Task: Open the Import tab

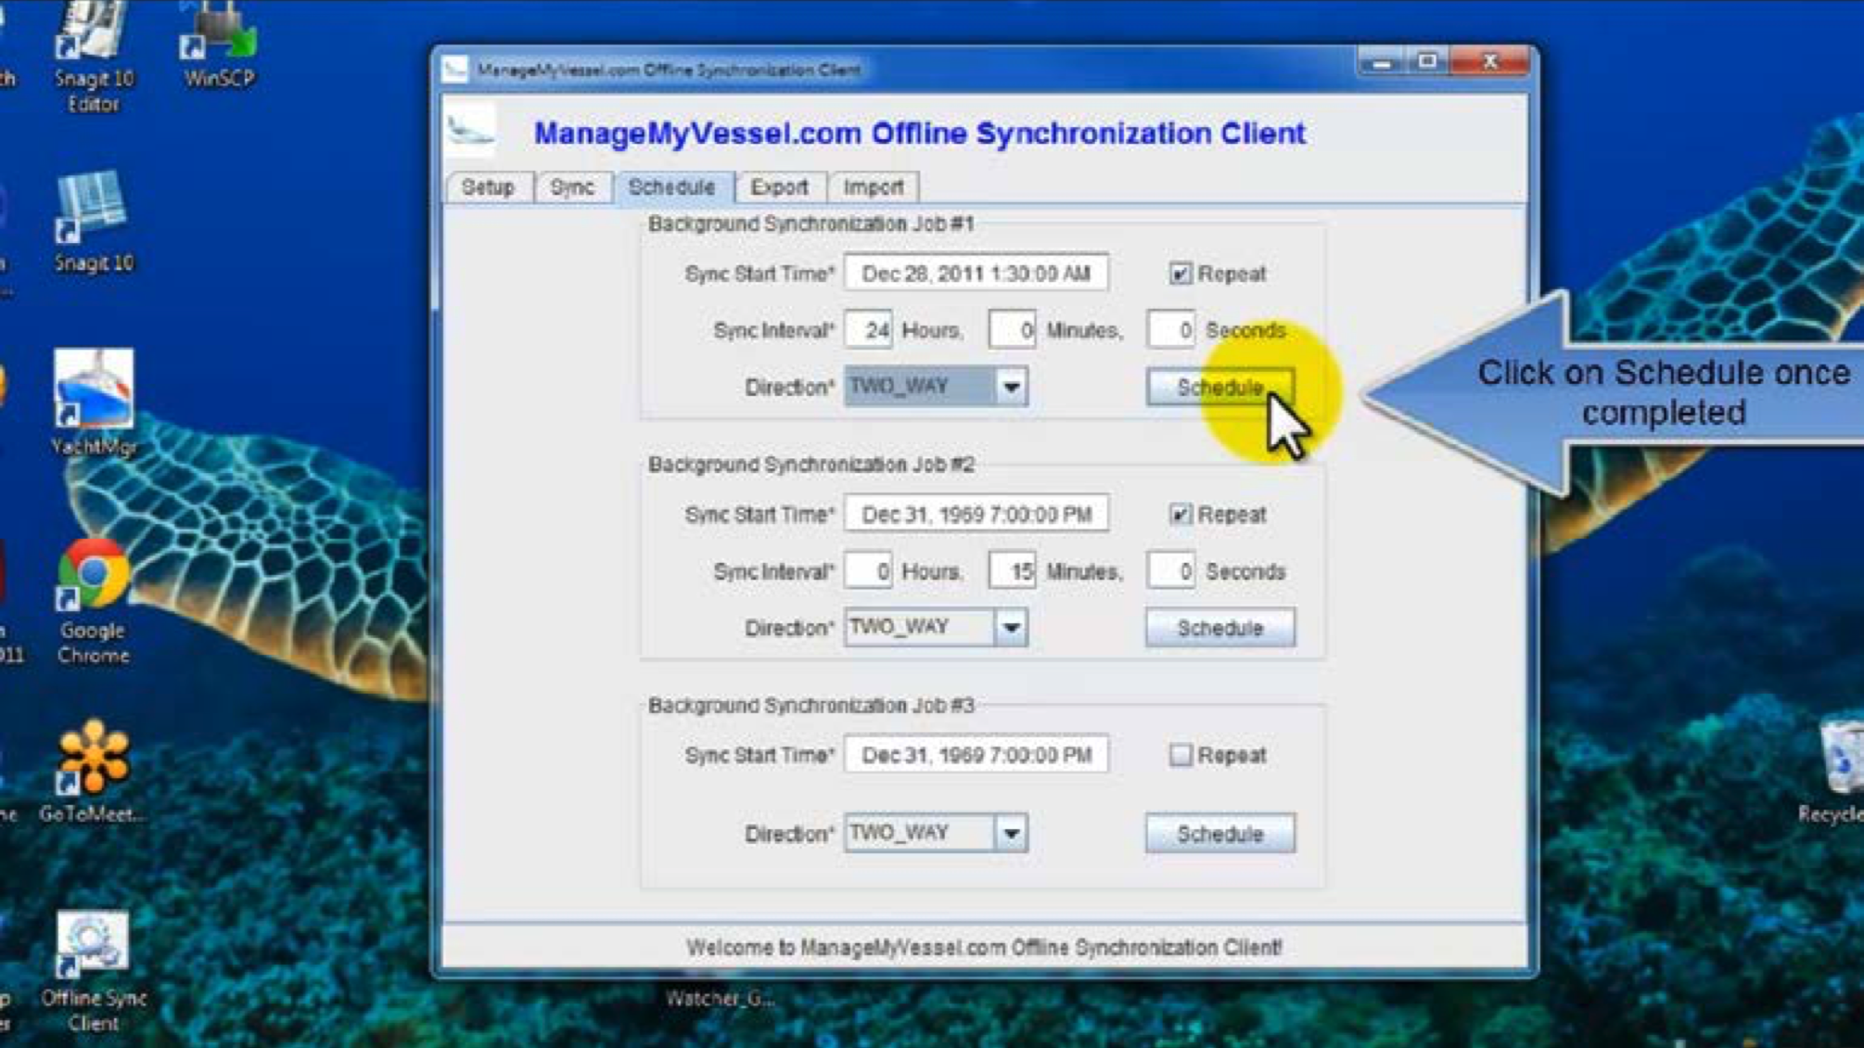Action: click(873, 187)
